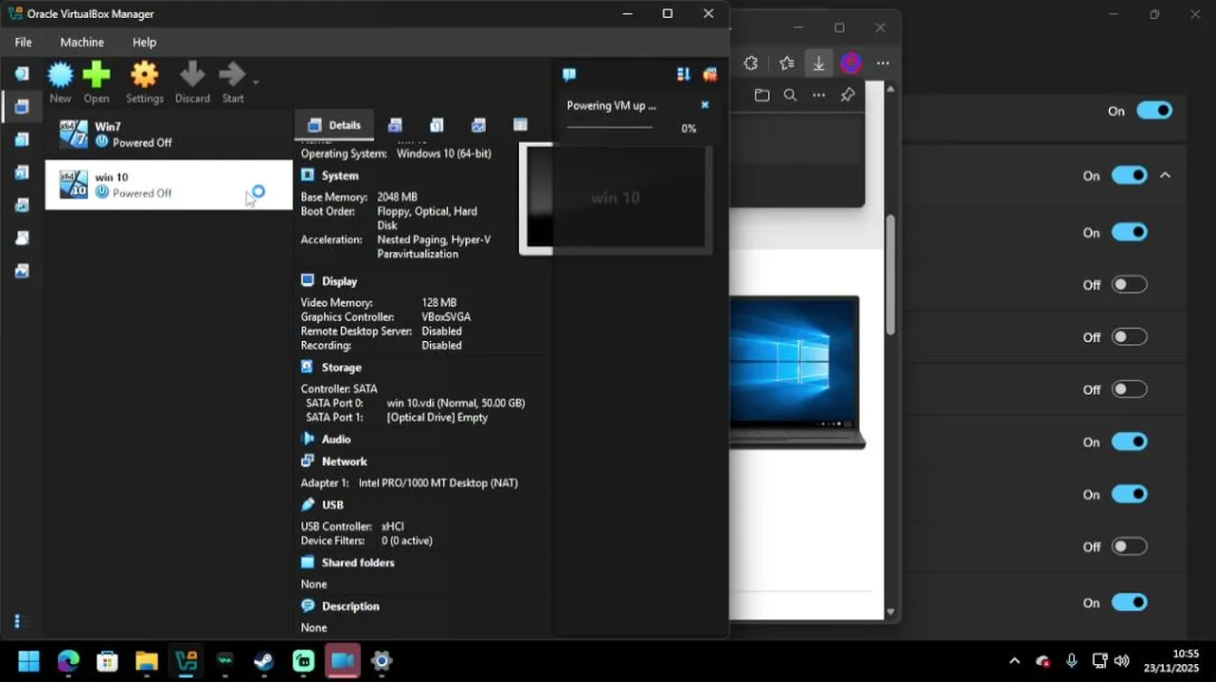Select the Extensions icon in VirtualBox sidebar

pyautogui.click(x=21, y=139)
